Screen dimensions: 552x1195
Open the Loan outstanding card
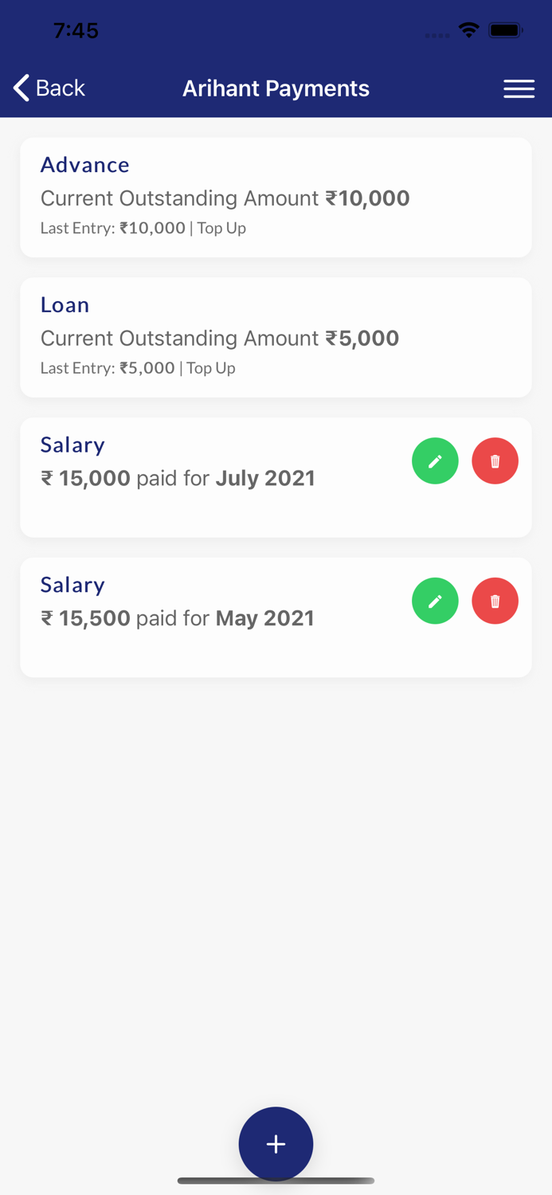coord(276,336)
